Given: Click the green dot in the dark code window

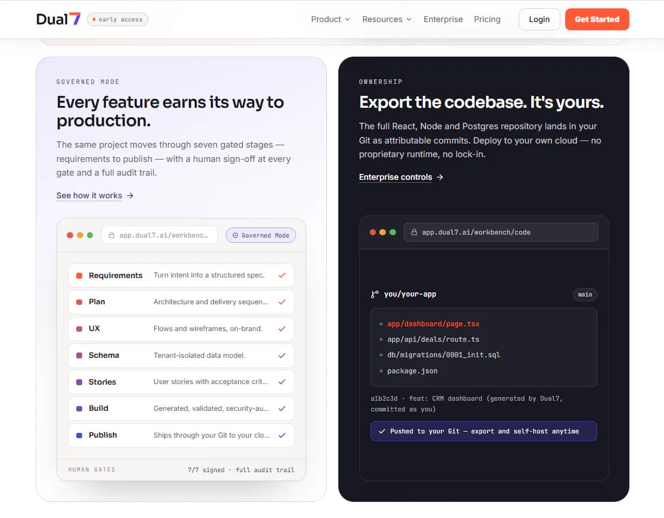Looking at the screenshot, I should click(392, 232).
